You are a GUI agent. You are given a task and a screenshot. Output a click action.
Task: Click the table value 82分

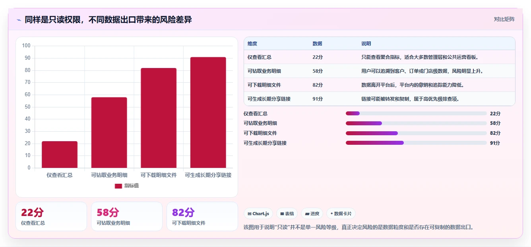[x=318, y=85]
